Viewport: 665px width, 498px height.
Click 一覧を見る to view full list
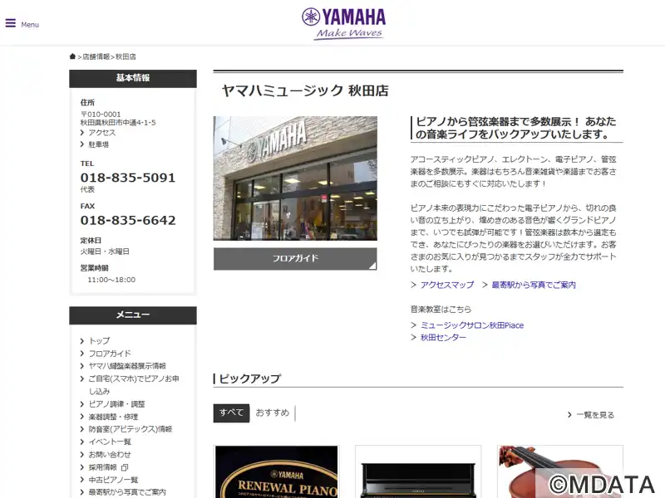click(x=595, y=415)
